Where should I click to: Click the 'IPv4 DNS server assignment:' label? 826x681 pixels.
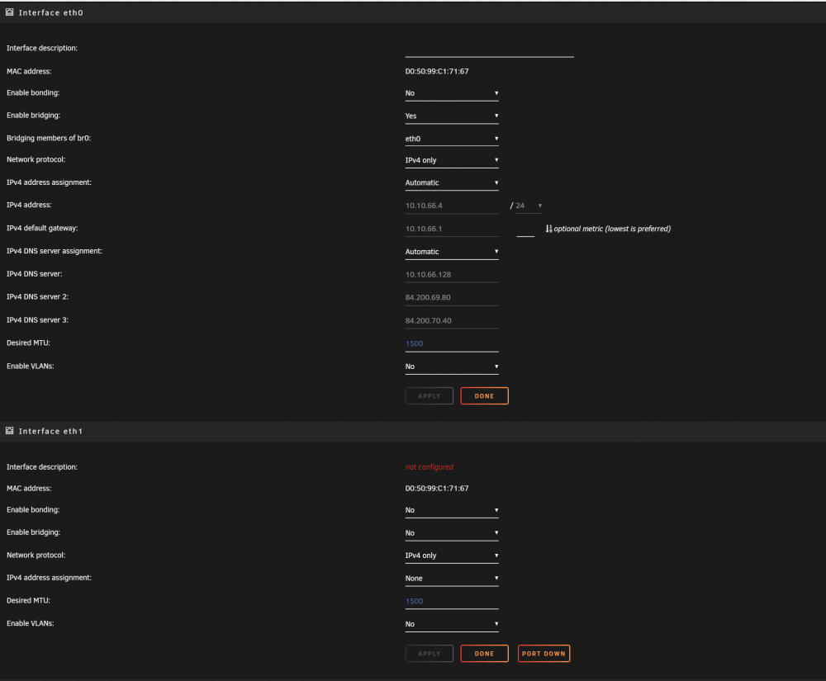55,251
